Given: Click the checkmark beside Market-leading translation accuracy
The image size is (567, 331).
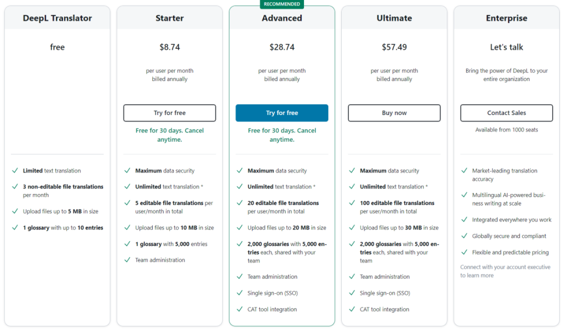Looking at the screenshot, I should pyautogui.click(x=464, y=170).
